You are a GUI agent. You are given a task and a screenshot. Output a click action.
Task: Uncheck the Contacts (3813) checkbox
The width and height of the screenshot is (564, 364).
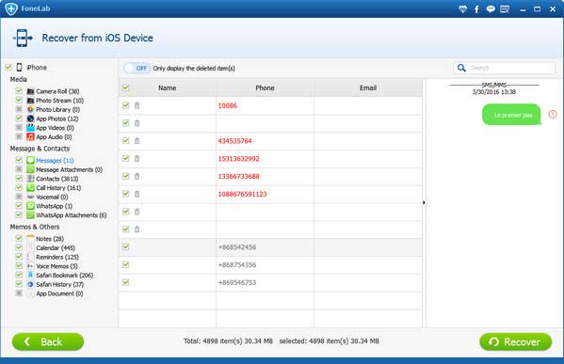19,178
